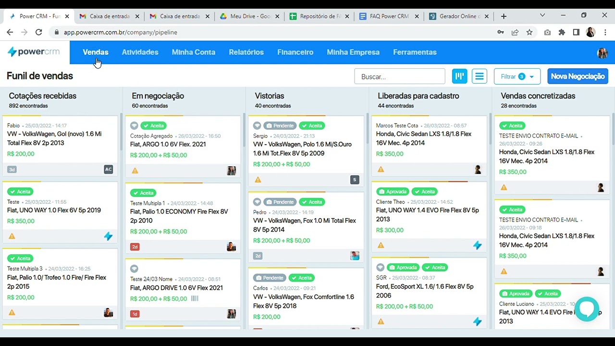Click Aprovada tag on SGR card
Viewport: 615px width, 346px height.
click(403, 267)
